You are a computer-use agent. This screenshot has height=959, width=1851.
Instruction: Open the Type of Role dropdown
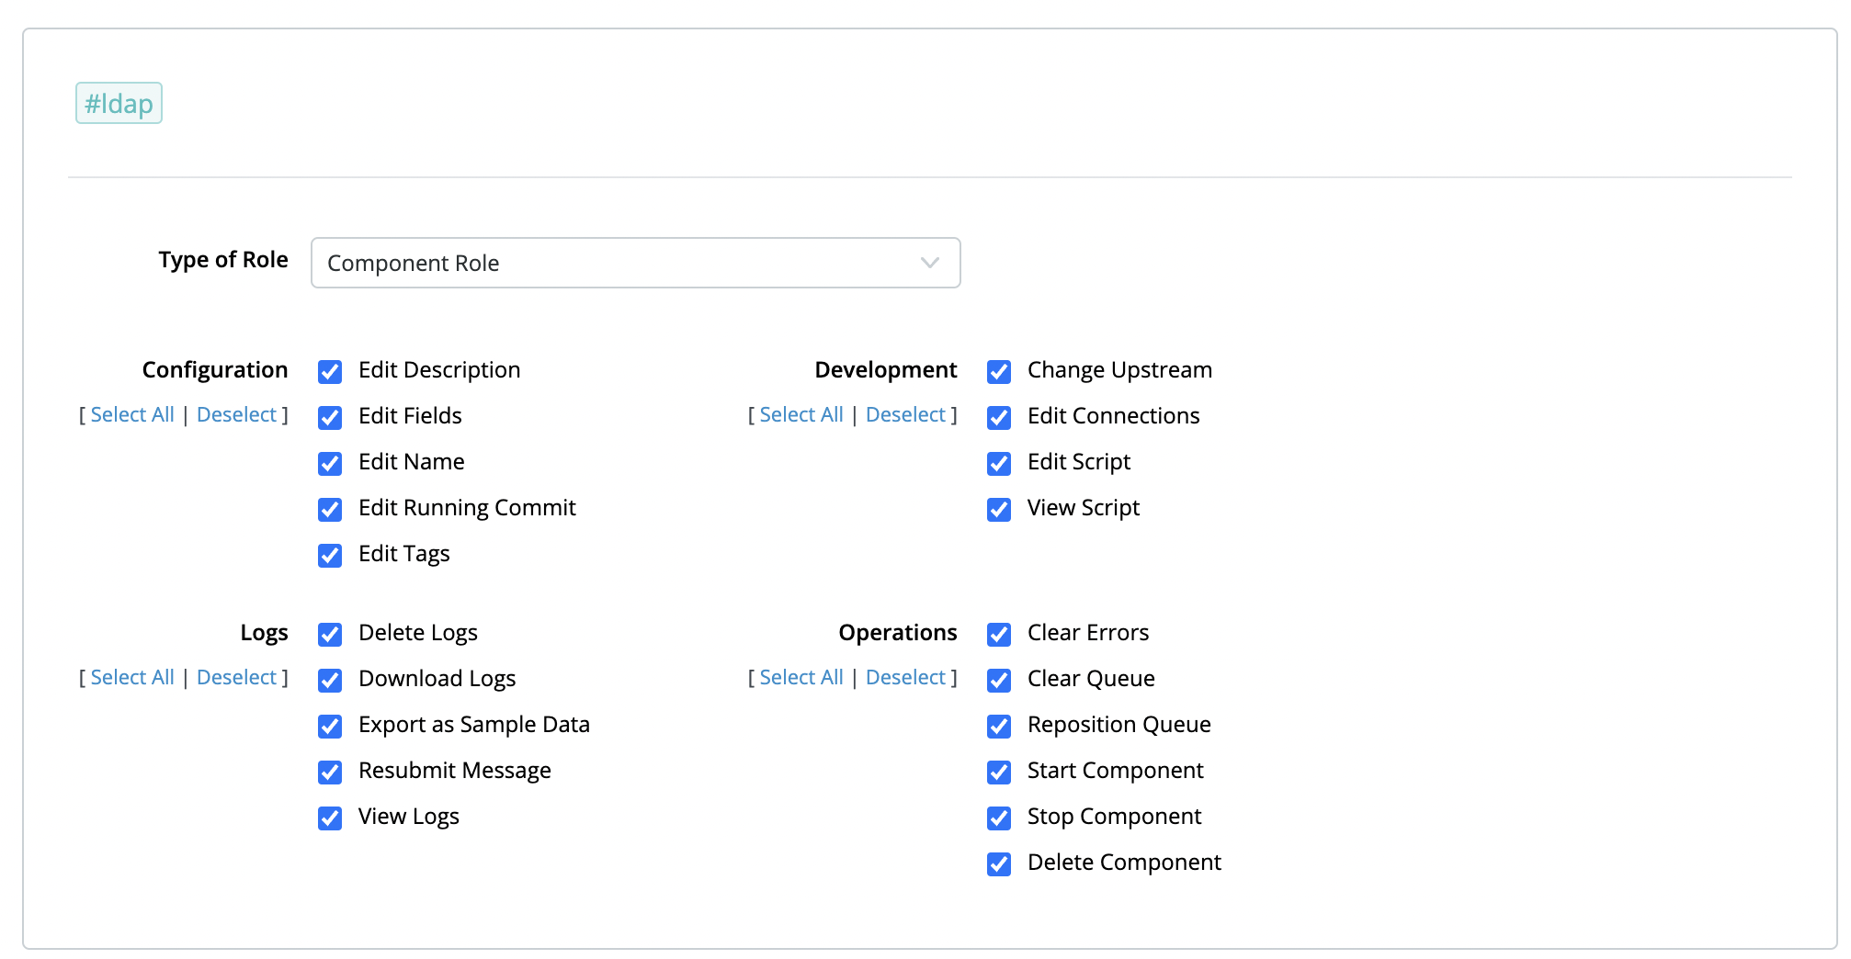coord(634,263)
